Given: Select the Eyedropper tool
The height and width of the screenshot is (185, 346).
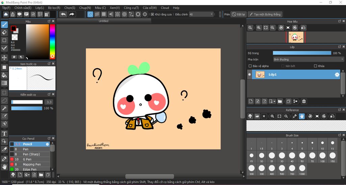Looking at the screenshot, I should [4, 158].
